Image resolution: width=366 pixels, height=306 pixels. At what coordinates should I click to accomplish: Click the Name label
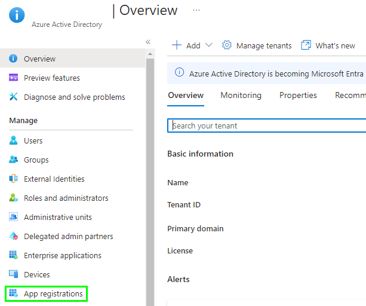(178, 182)
